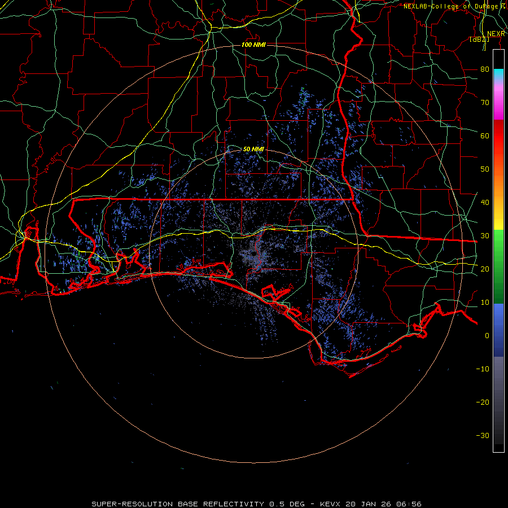Click the "SUPER-RESOLUTION BASE REFLECTIVITY" caption at bottom
The width and height of the screenshot is (508, 508).
(178, 504)
